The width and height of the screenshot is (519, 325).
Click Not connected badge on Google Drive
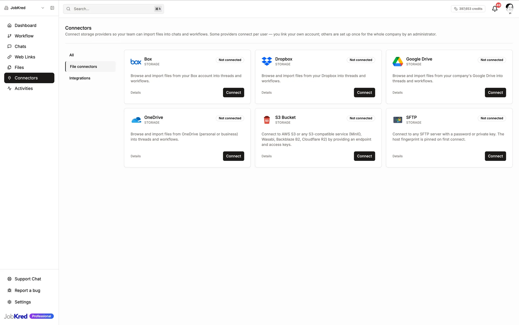click(492, 60)
